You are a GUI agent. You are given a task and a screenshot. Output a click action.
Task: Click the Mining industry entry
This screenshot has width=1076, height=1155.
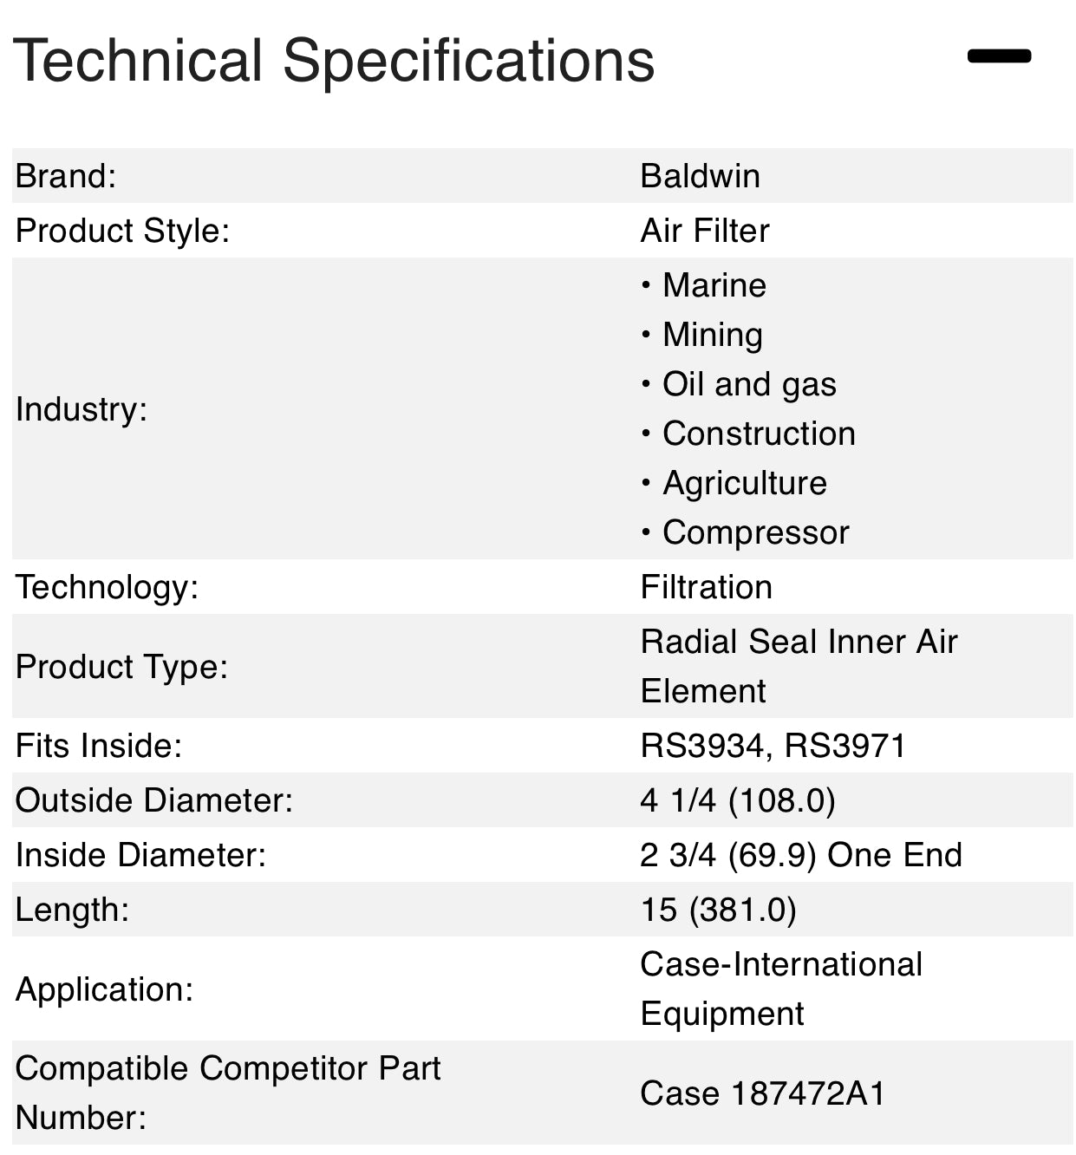tap(711, 334)
